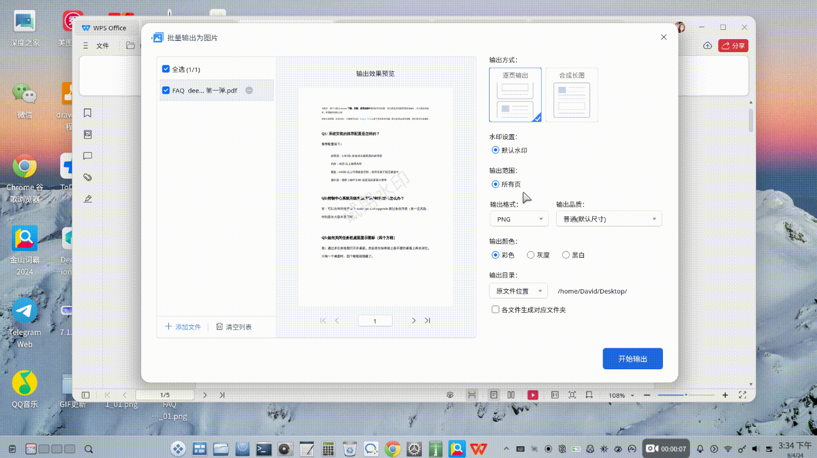Toggle the Select All (全选) checkbox
817x458 pixels.
tap(166, 70)
